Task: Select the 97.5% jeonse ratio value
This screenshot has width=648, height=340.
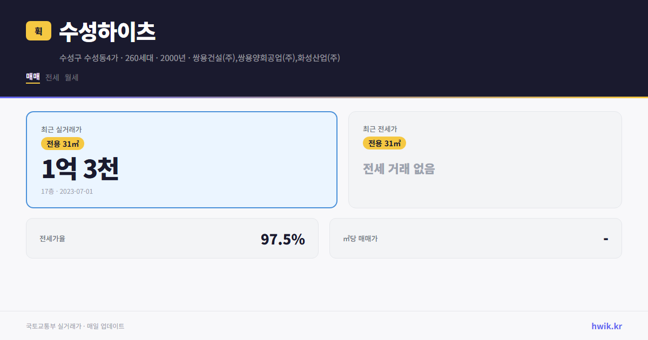Action: click(x=283, y=238)
